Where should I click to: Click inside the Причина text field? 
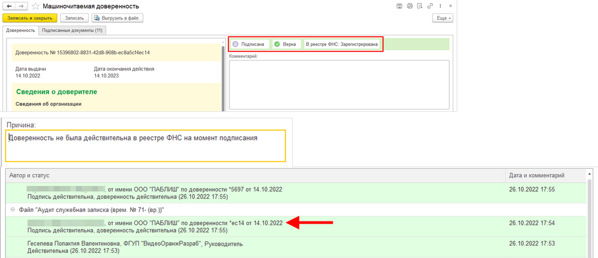[x=145, y=146]
